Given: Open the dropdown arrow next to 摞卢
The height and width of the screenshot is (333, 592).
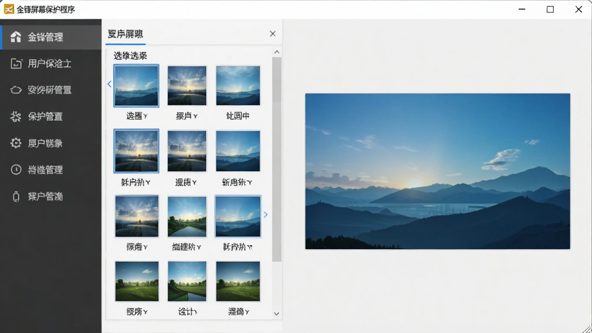Looking at the screenshot, I should tap(195, 116).
